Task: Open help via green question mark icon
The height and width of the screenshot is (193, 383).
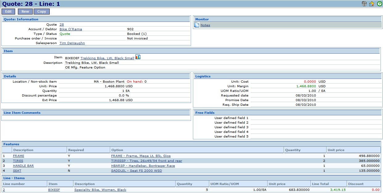Action: coord(379,4)
